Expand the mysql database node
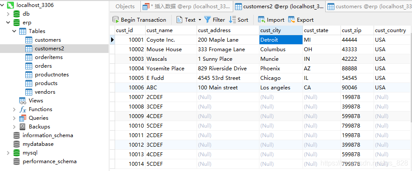The width and height of the screenshot is (412, 171). click(x=8, y=152)
